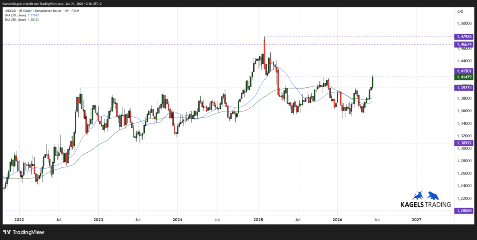Viewport: 477px width, 240px height.
Task: Click the 1,36000 price axis value
Action: pyautogui.click(x=464, y=111)
